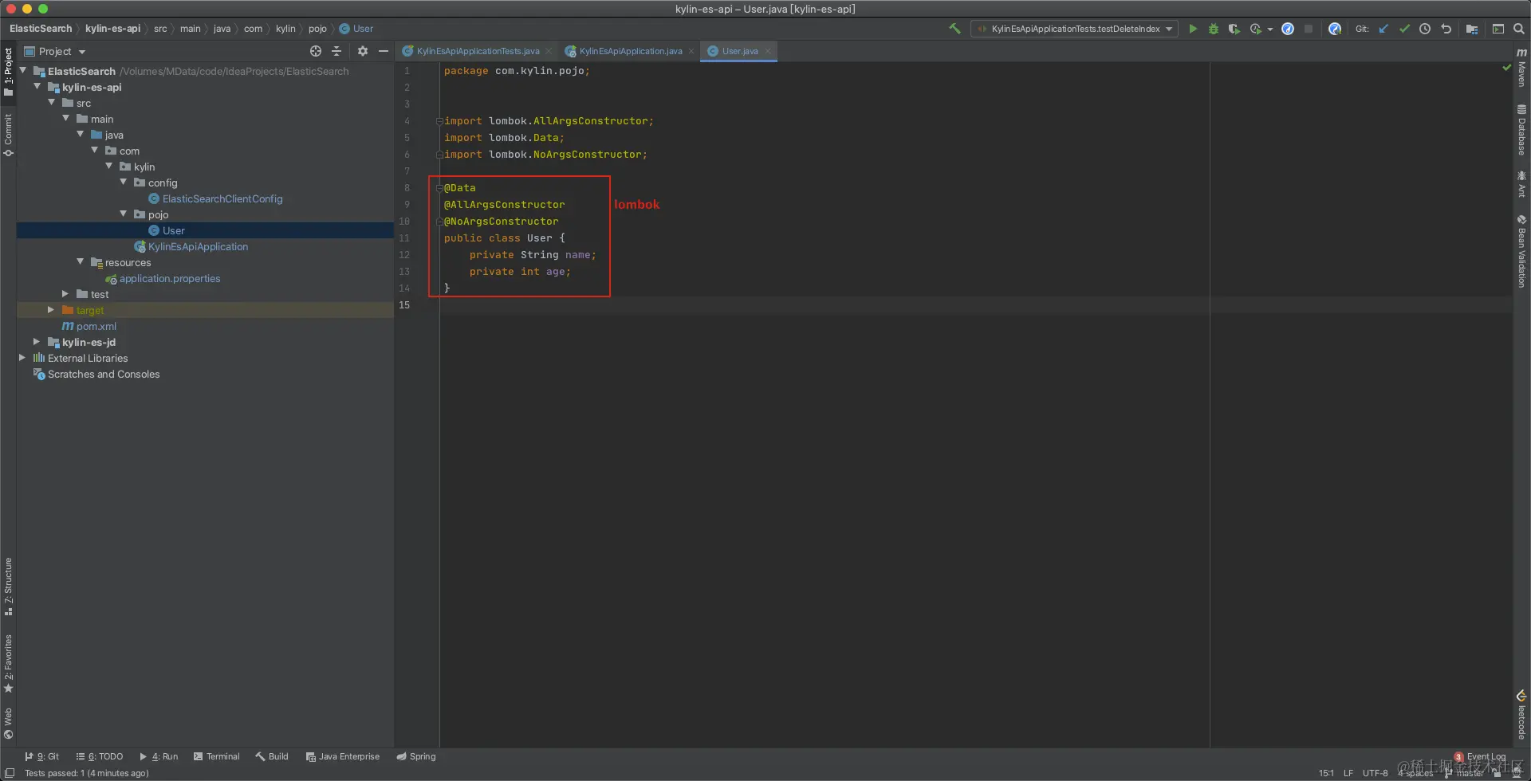The height and width of the screenshot is (781, 1531).
Task: Run the selected test configuration
Action: 1193,29
